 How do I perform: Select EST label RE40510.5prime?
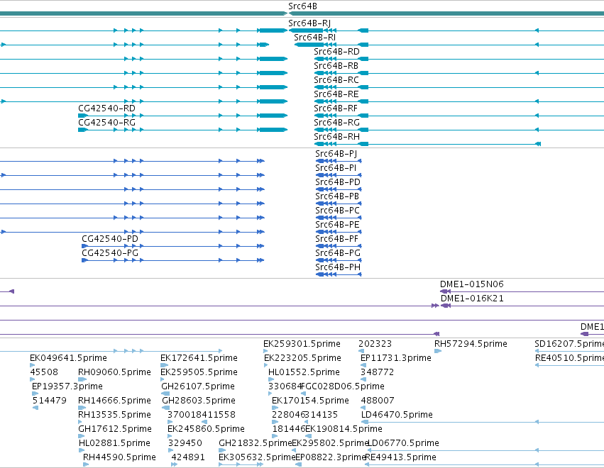click(569, 358)
